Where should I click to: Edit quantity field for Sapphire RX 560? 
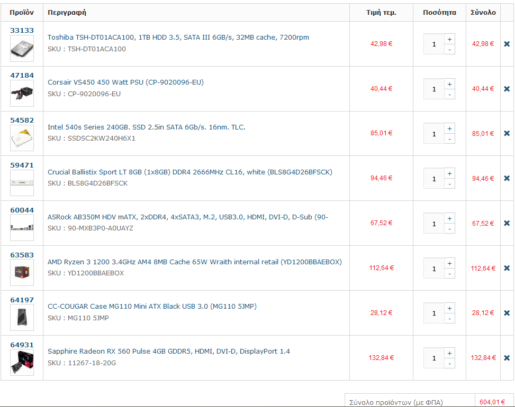434,358
